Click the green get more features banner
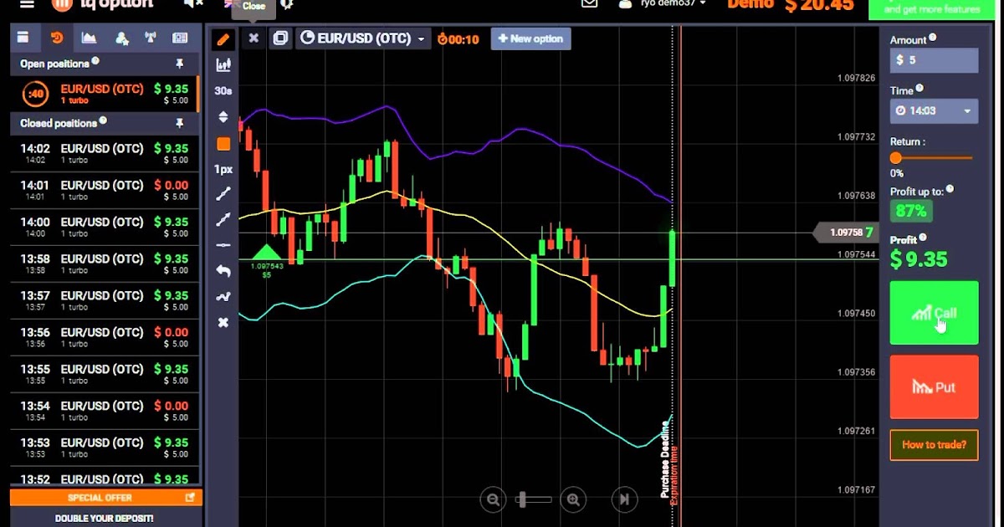1004x527 pixels. (931, 8)
